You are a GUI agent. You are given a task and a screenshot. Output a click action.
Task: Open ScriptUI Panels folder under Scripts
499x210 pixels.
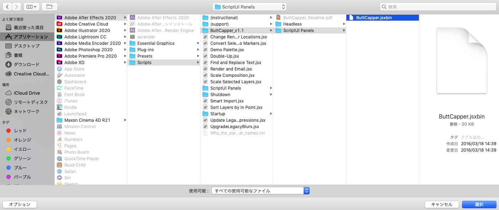pos(237,88)
